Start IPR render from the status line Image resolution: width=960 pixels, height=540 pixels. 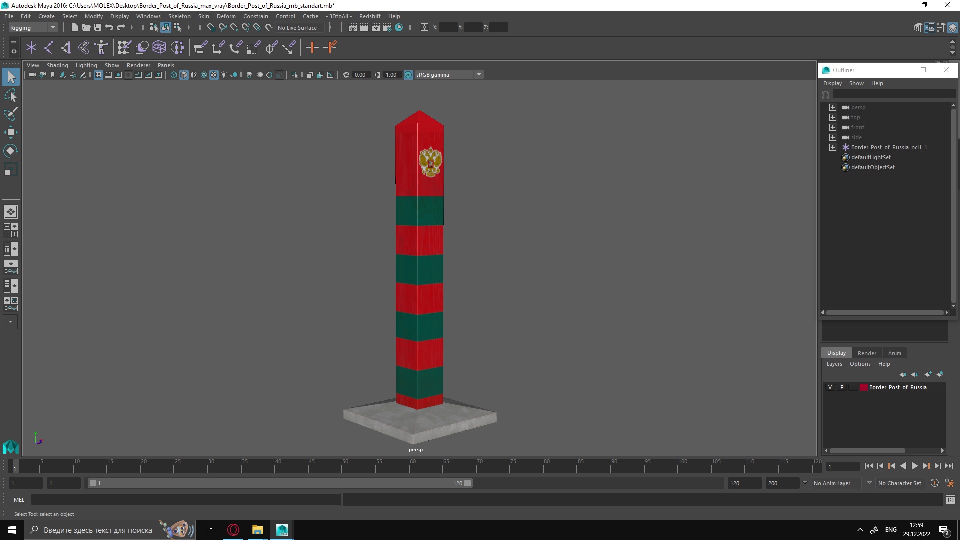pyautogui.click(x=376, y=28)
